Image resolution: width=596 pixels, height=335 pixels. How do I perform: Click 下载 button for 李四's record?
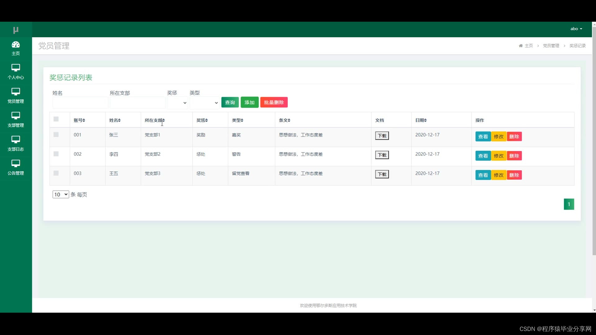click(382, 155)
